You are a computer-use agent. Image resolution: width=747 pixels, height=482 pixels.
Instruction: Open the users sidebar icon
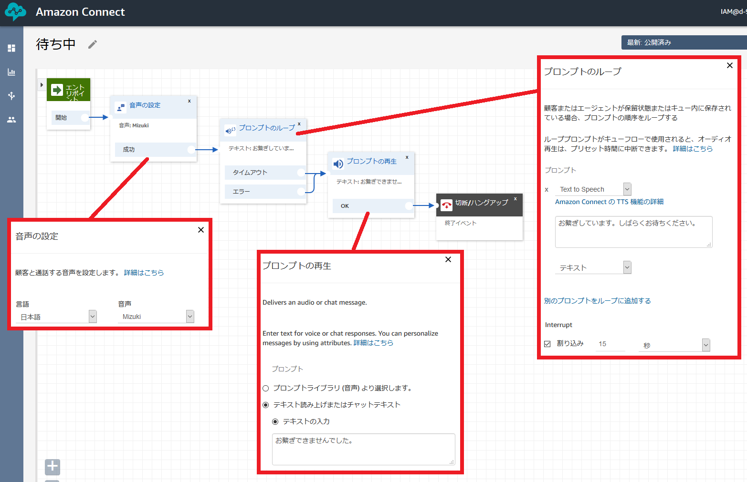(11, 120)
